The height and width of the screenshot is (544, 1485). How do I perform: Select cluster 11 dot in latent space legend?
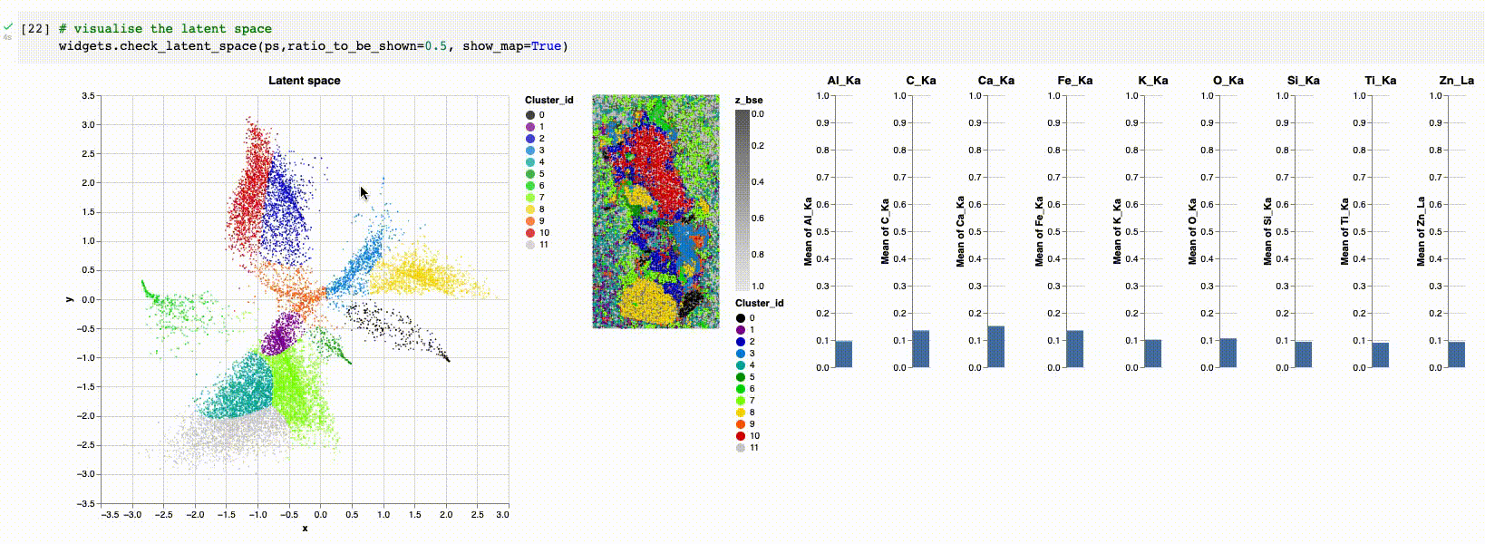pyautogui.click(x=530, y=245)
